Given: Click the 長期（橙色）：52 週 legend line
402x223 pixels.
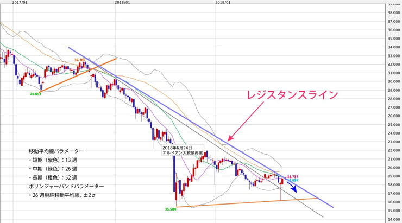Looking at the screenshot, I should tap(53, 177).
